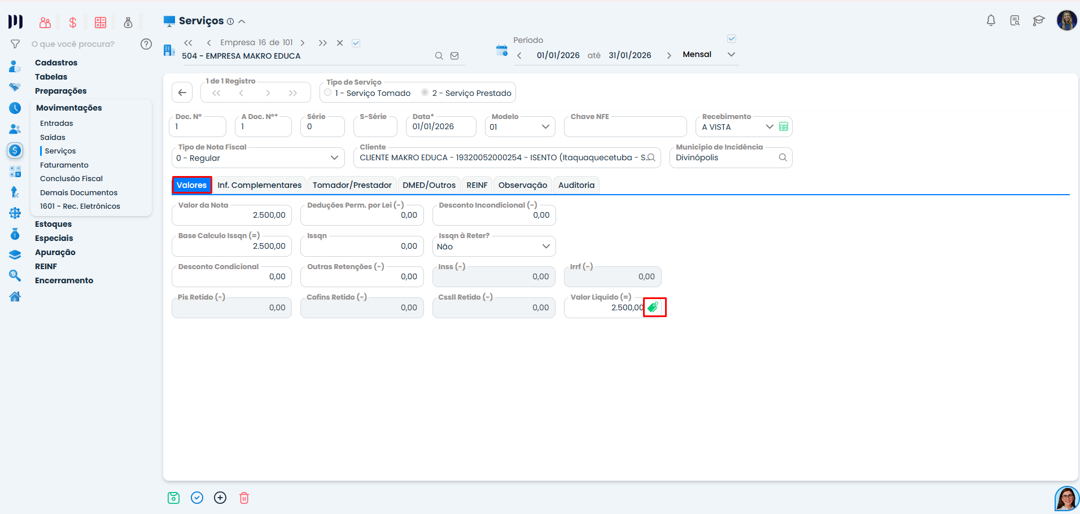Open the money bag module icon
The height and width of the screenshot is (514, 1080).
coord(128,23)
